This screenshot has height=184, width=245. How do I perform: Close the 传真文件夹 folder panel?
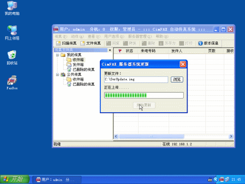pos(110,50)
